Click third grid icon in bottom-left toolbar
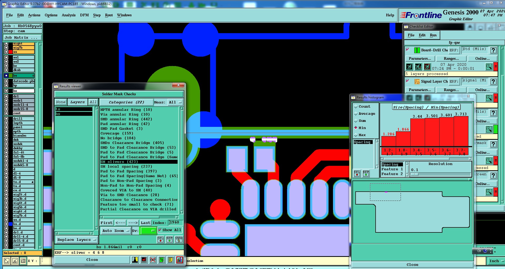The height and width of the screenshot is (269, 505). point(23,261)
